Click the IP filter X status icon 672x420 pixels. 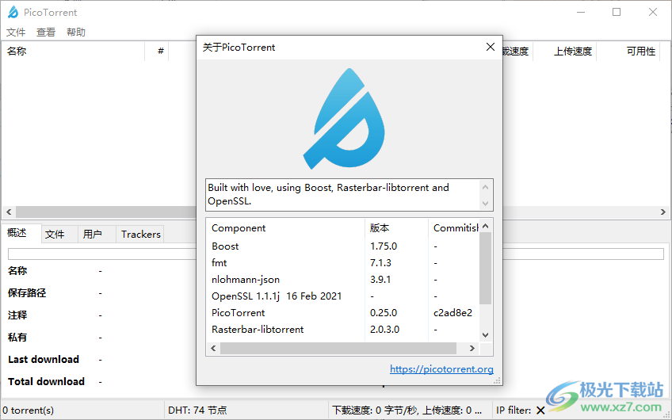click(x=541, y=410)
